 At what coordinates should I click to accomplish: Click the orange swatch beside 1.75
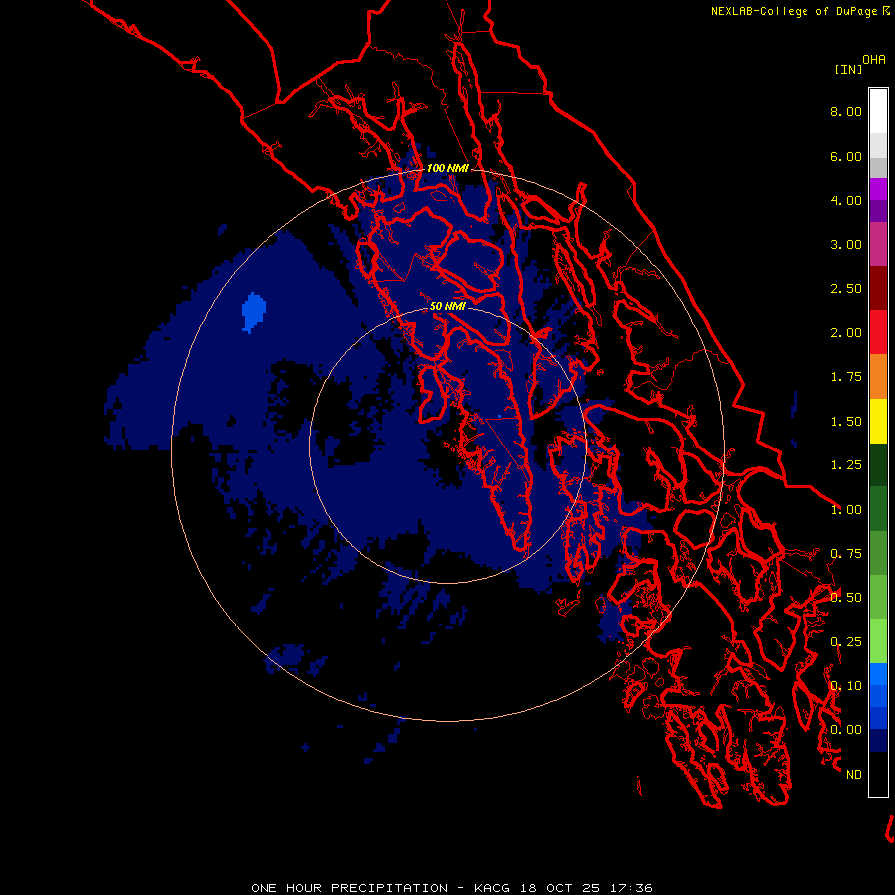tap(878, 377)
